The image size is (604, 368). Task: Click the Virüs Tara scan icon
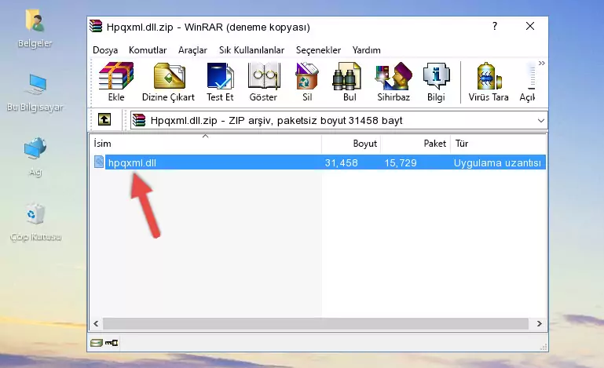click(489, 82)
